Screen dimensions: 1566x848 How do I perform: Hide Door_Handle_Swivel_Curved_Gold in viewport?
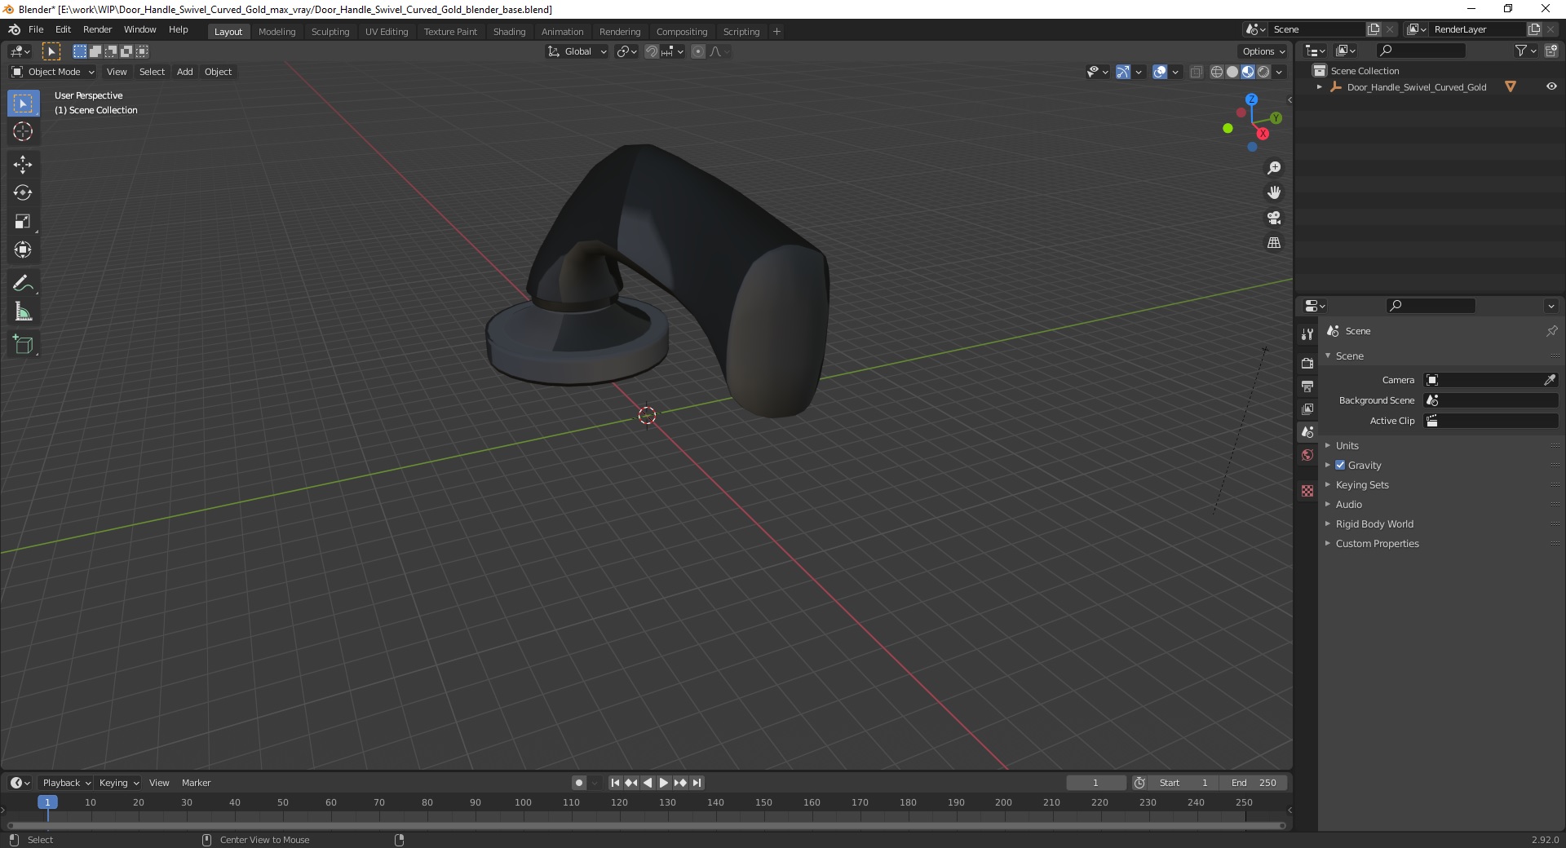pyautogui.click(x=1551, y=86)
